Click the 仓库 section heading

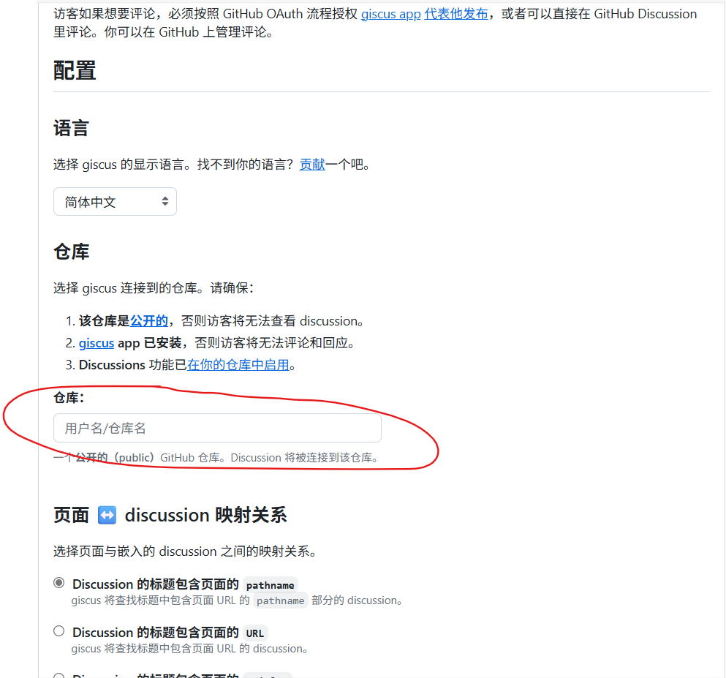coord(71,252)
